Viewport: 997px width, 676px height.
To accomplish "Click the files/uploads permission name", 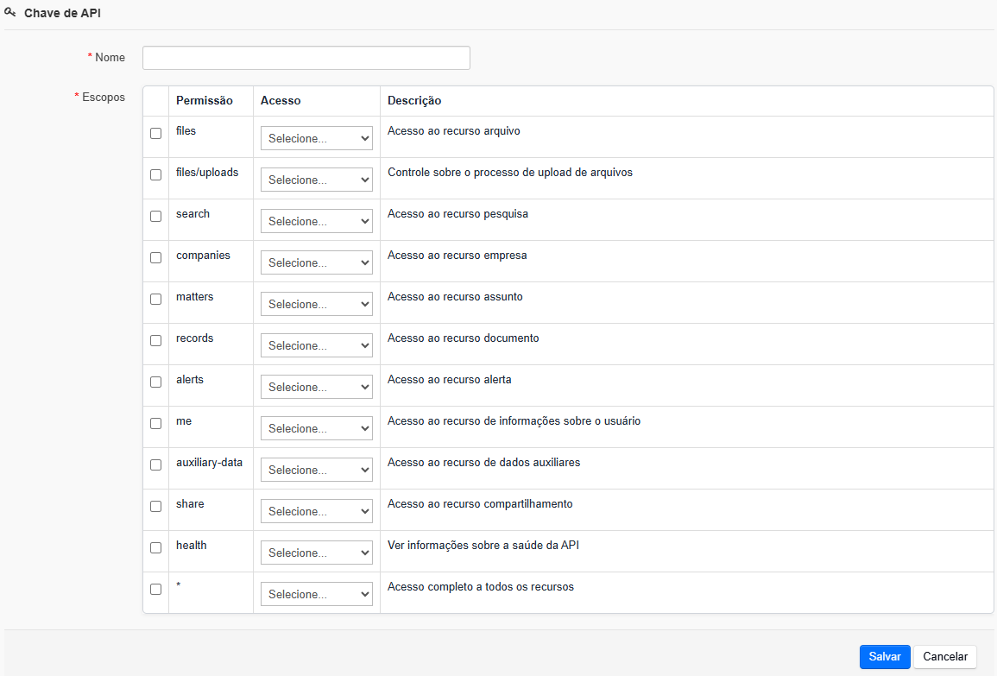I will (x=207, y=173).
